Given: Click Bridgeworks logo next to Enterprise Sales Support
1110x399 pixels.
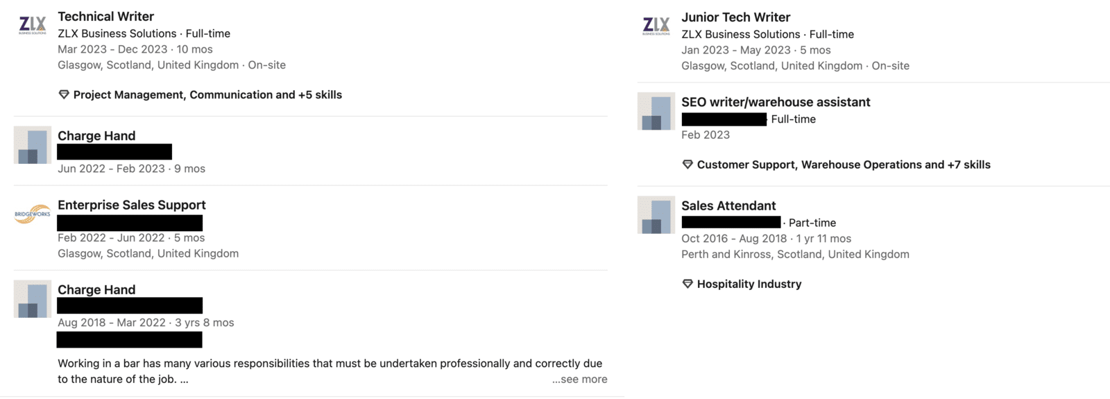Looking at the screenshot, I should (33, 214).
